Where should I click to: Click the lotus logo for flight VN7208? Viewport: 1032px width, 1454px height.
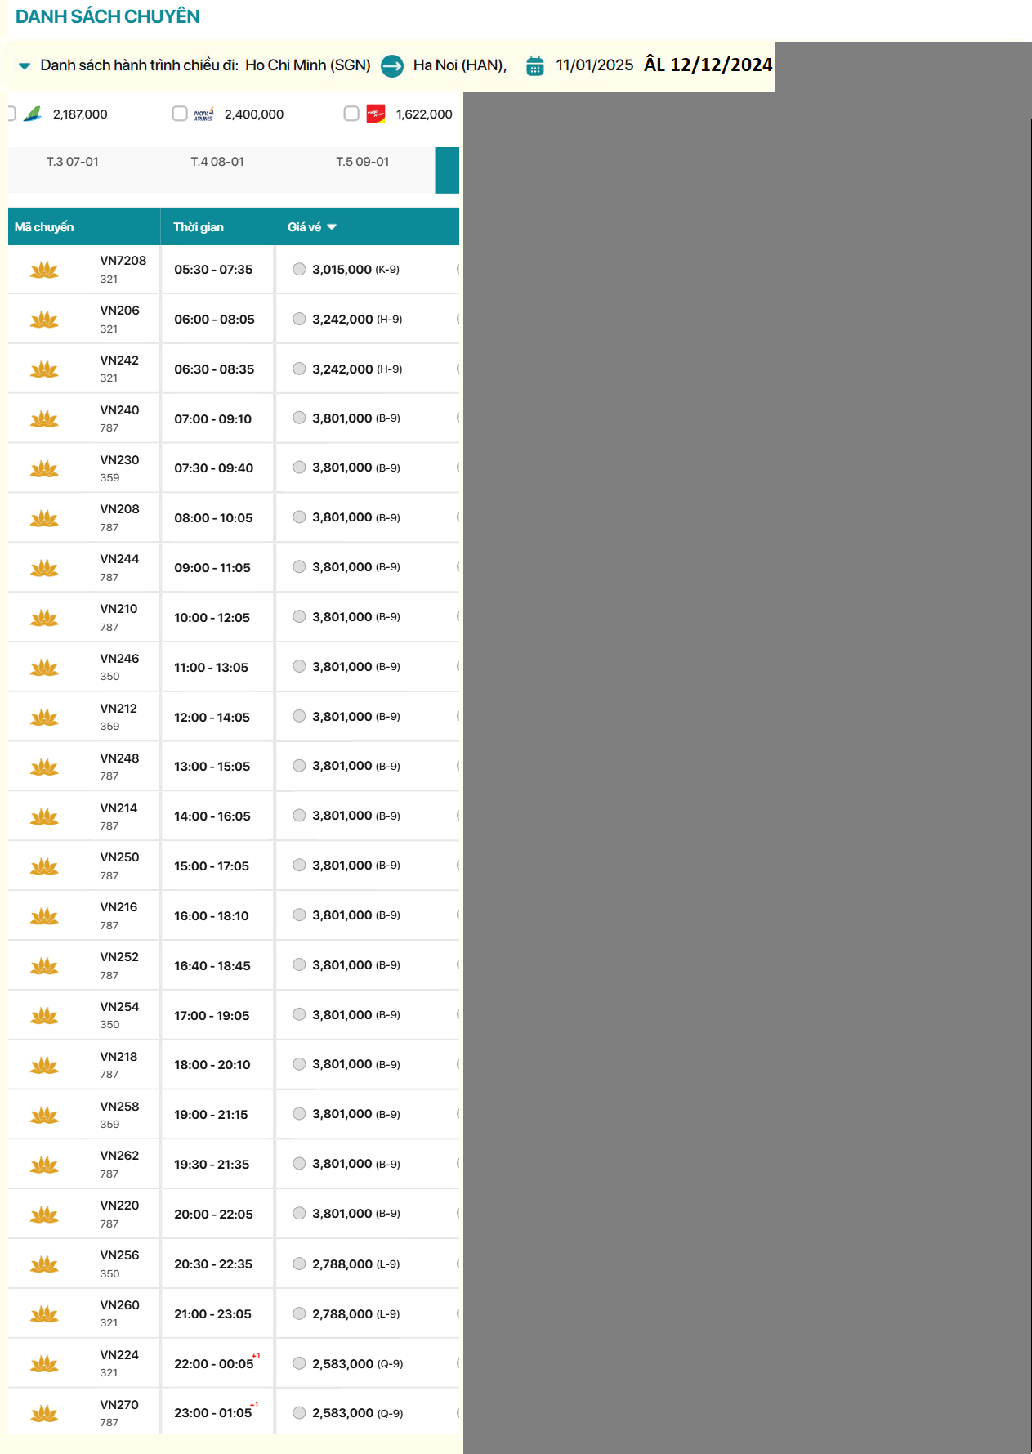(x=44, y=270)
